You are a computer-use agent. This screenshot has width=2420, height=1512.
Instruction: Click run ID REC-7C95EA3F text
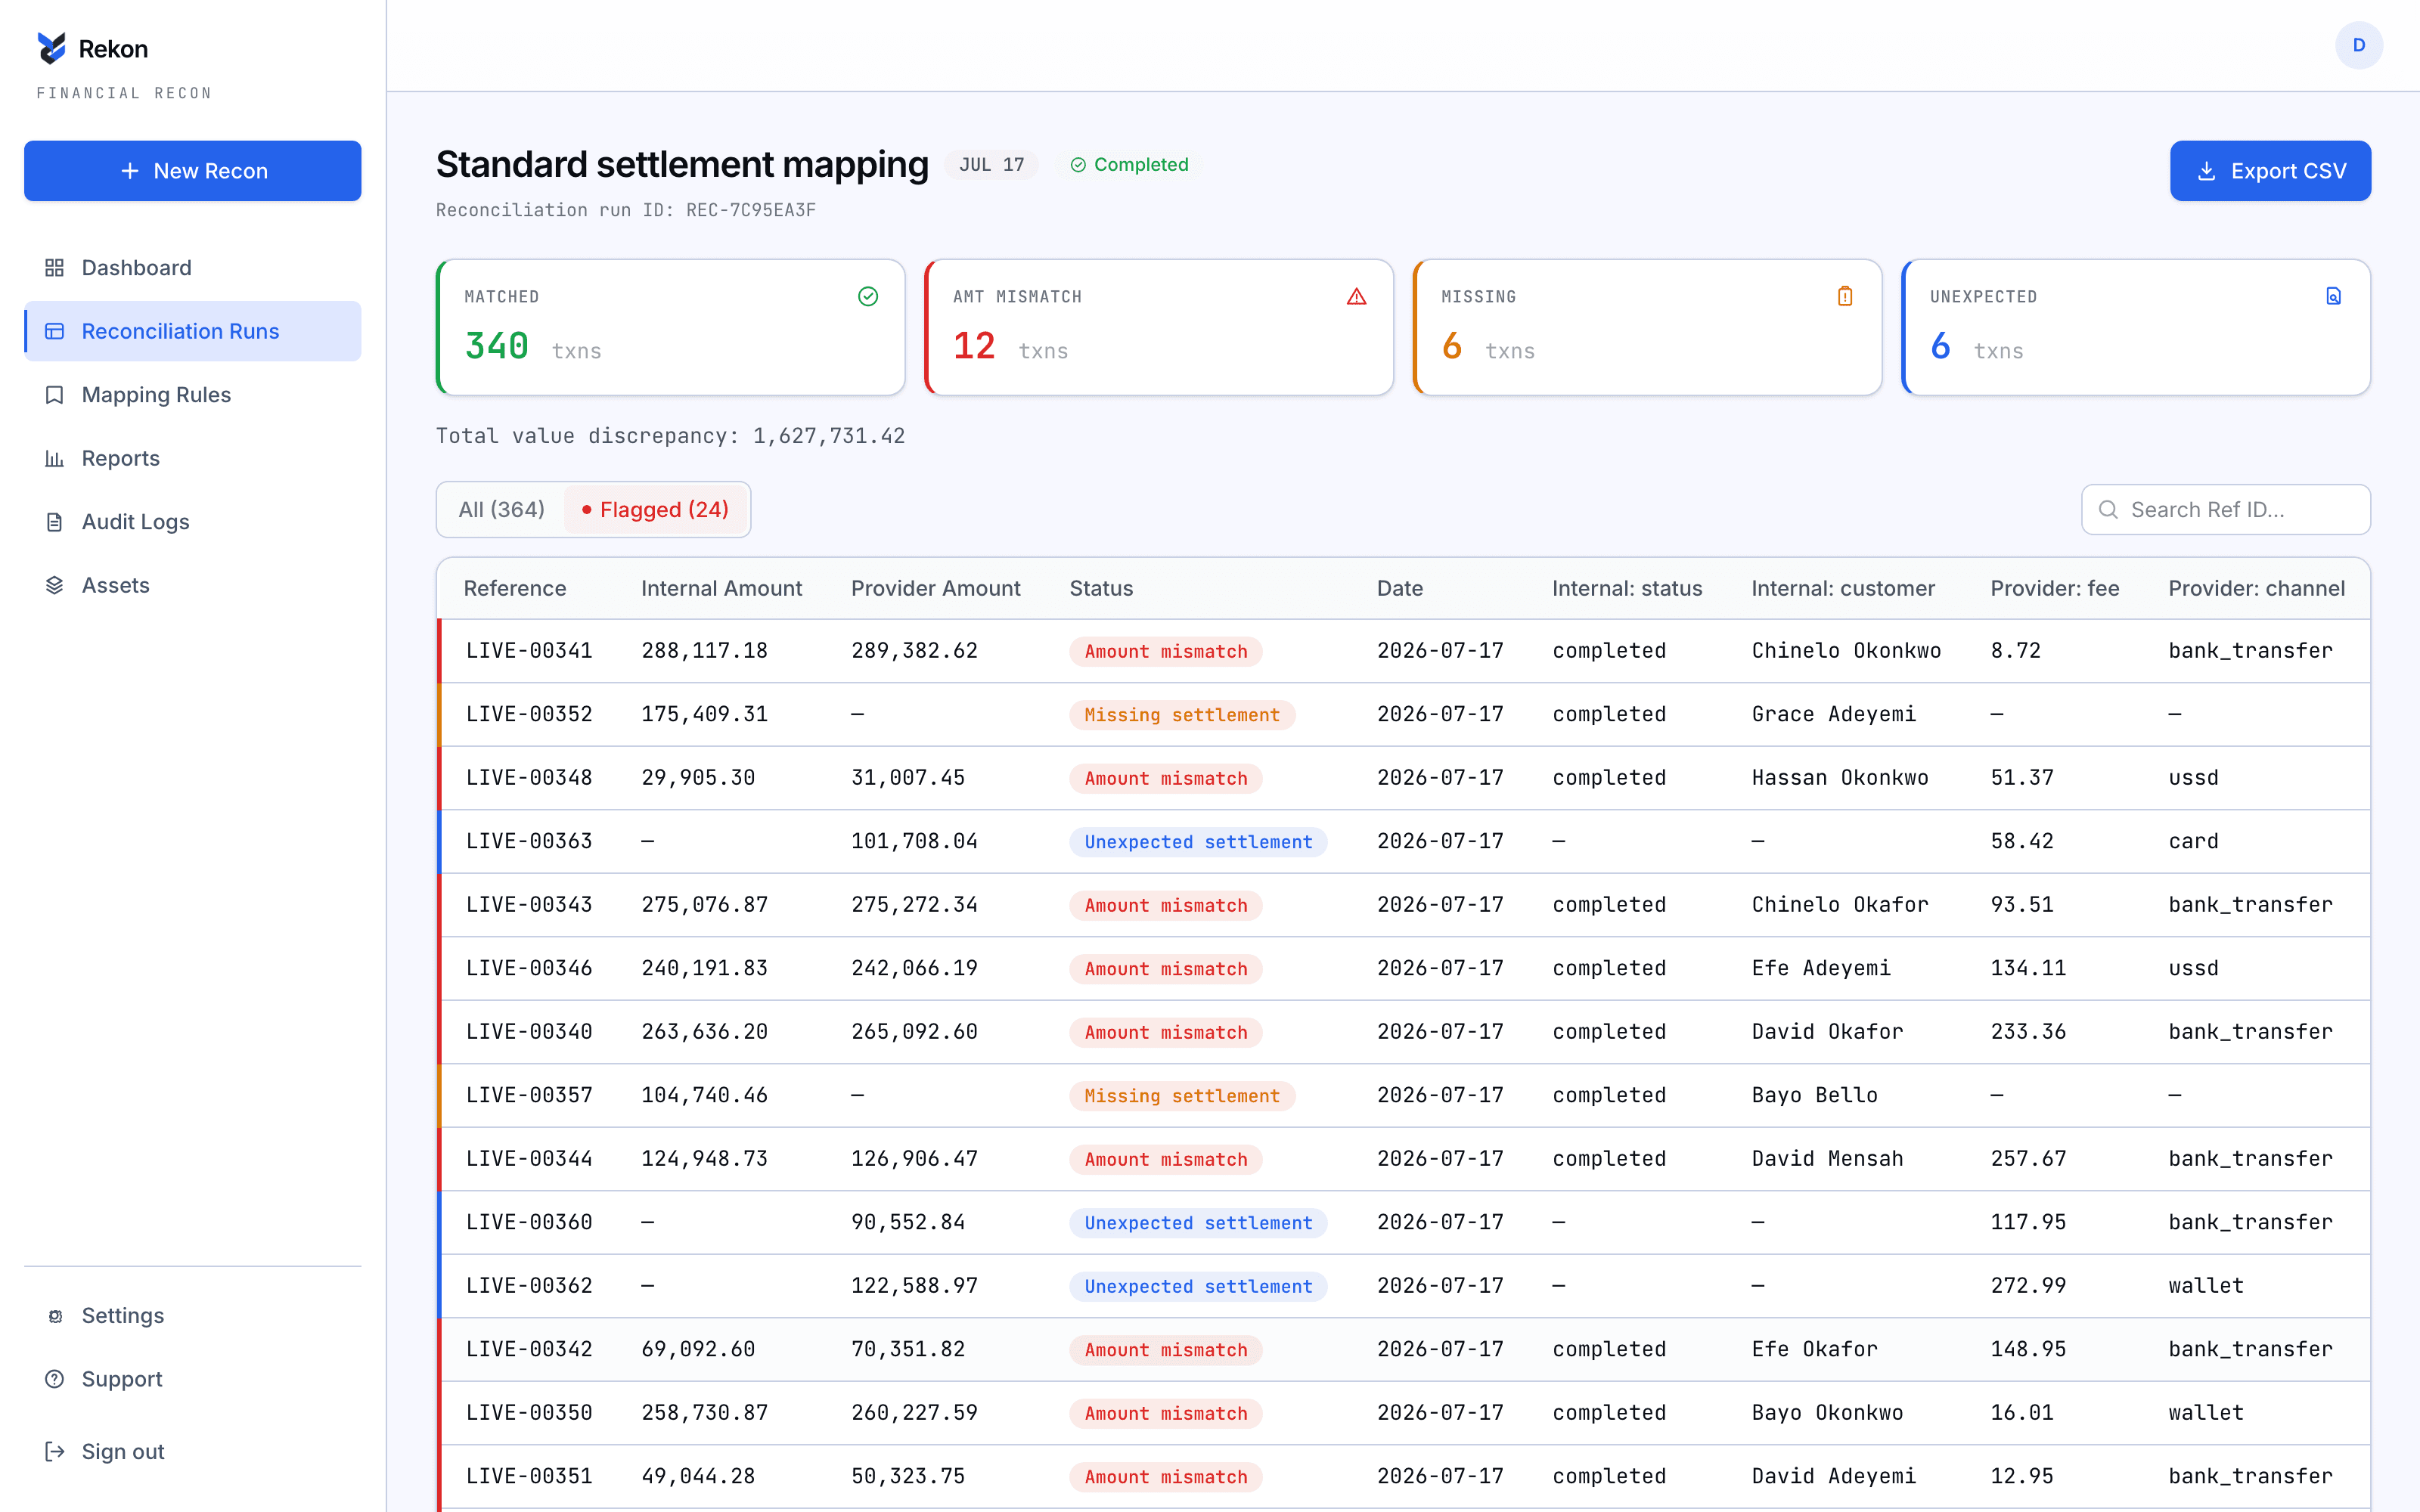click(750, 210)
